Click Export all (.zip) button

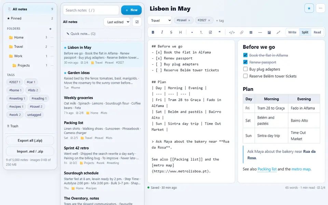(30, 140)
